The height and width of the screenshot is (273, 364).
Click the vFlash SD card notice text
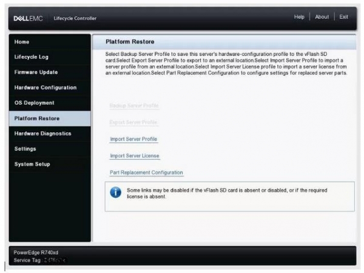point(227,194)
